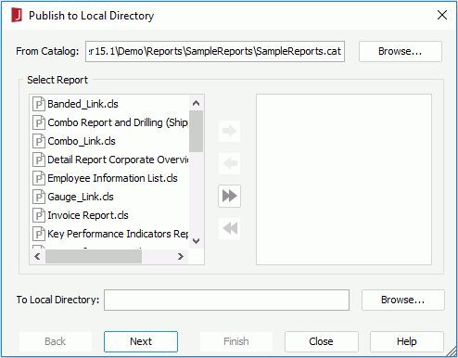Select Banded_Link.cls in the report list
The image size is (458, 358).
[x=83, y=104]
